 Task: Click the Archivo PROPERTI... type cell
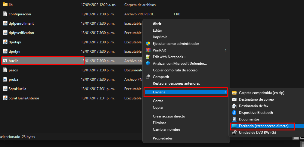(x=140, y=14)
